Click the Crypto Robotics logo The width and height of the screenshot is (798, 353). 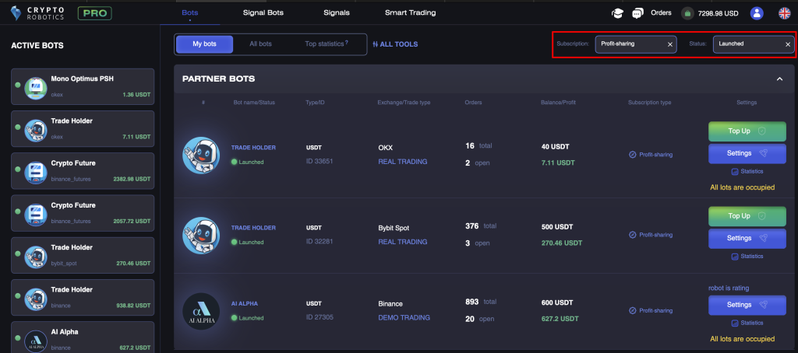pyautogui.click(x=37, y=13)
